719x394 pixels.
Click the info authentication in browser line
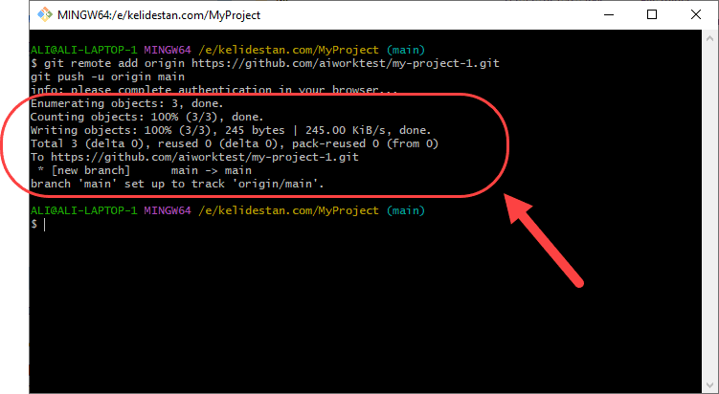click(214, 89)
